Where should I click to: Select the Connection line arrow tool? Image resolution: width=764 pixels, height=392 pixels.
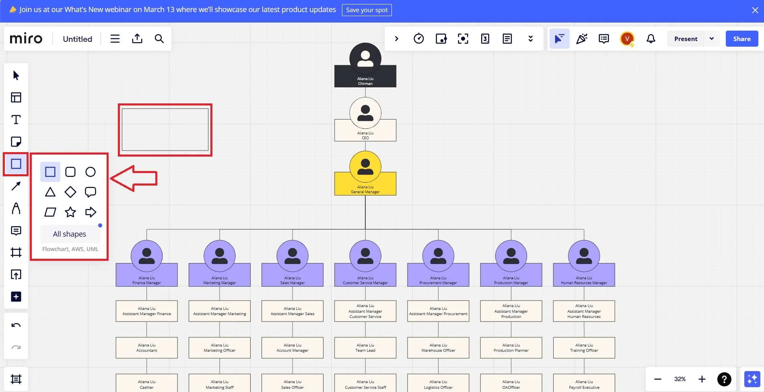pos(16,186)
